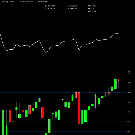
Task: Click the 945 price axis label
Action: 129,131
